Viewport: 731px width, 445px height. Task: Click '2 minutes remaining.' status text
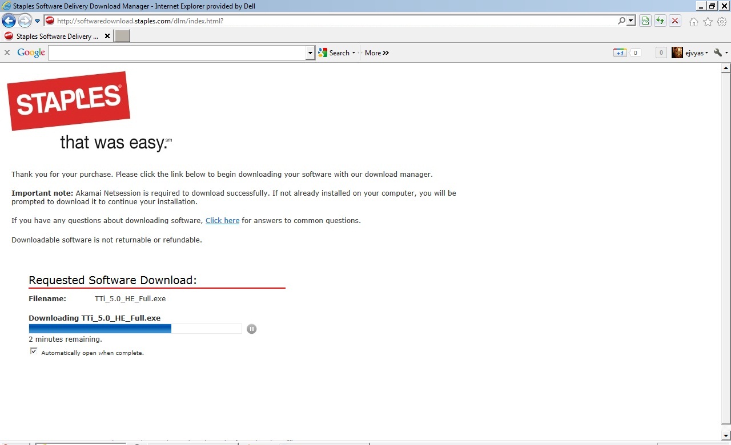coord(65,339)
